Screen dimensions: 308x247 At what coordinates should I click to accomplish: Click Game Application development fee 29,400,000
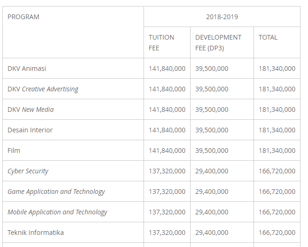[x=212, y=192]
